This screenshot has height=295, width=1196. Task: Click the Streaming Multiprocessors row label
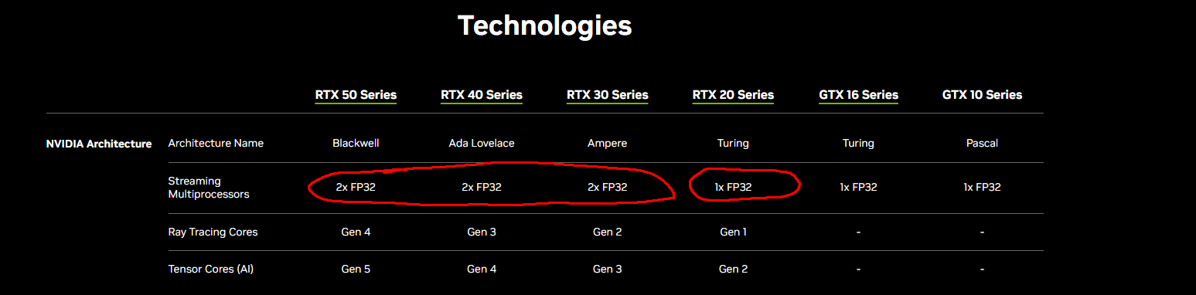click(209, 188)
